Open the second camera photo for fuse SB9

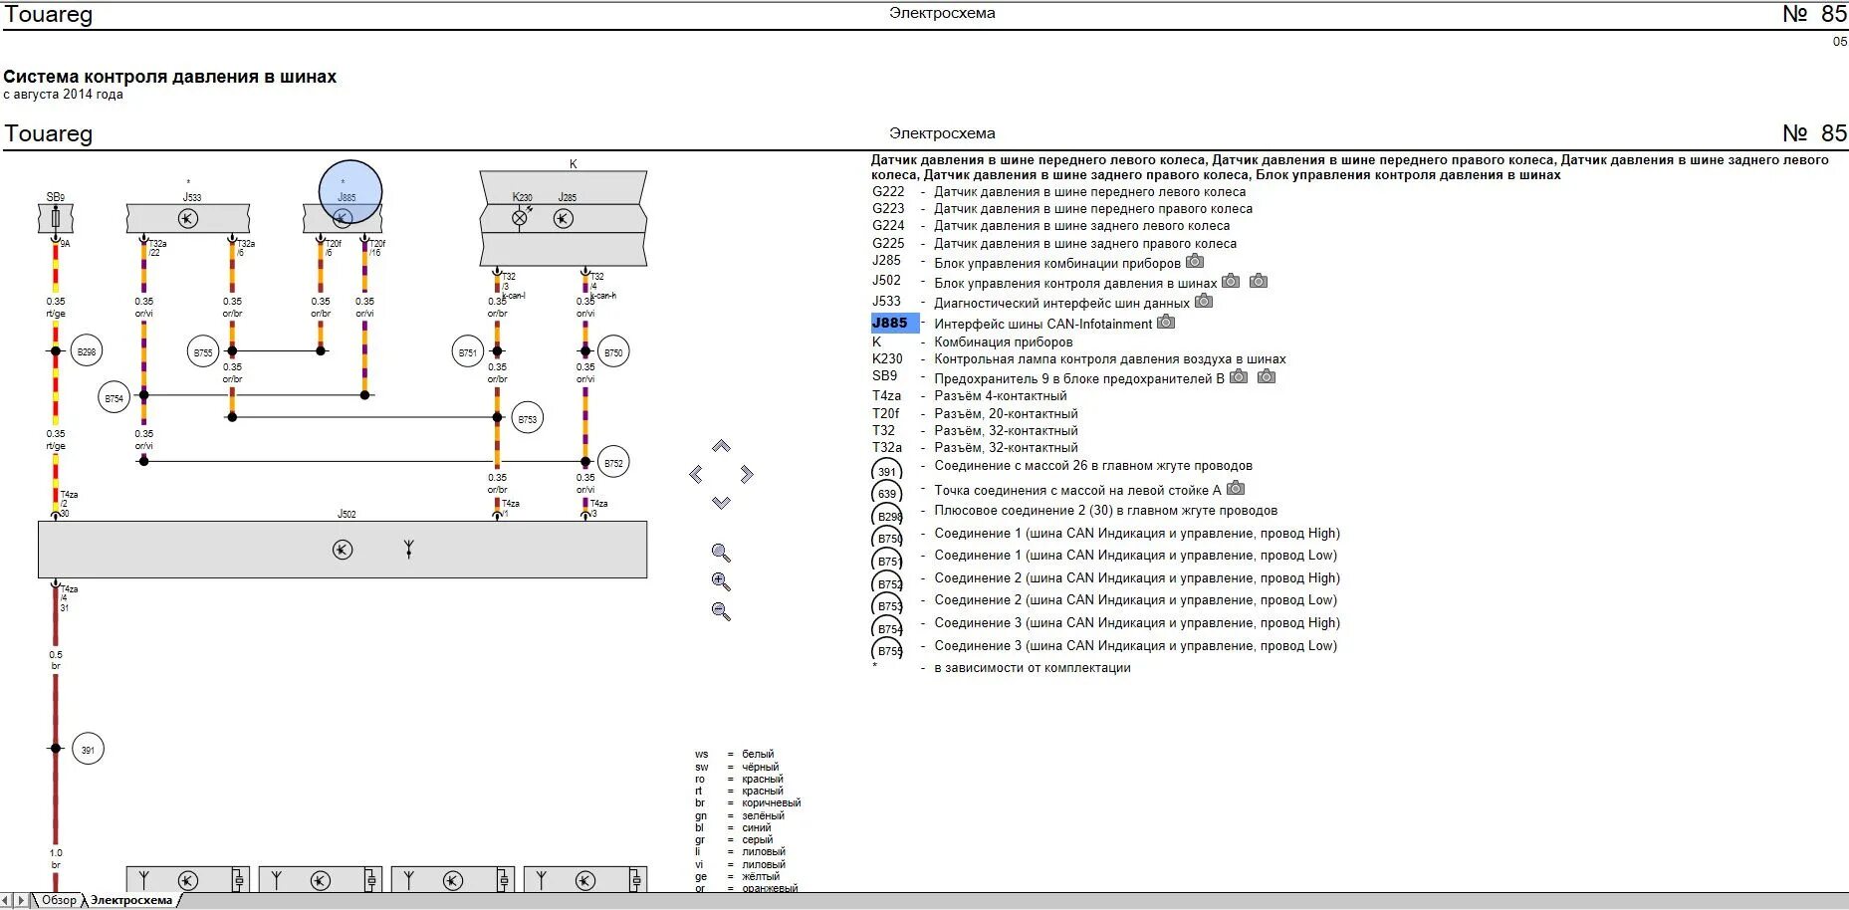[1267, 376]
